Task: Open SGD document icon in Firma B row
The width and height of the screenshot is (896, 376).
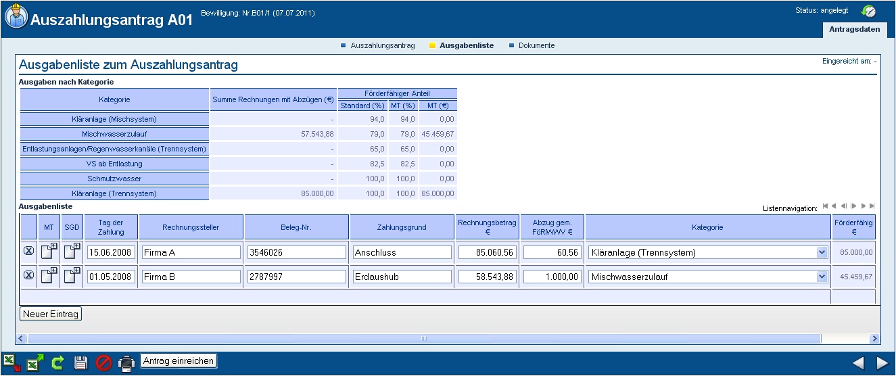Action: pyautogui.click(x=72, y=275)
